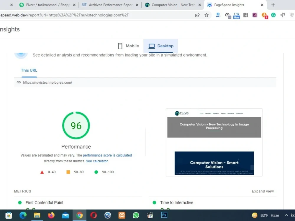
Task: Open Microsoft Store from the taskbar
Action: click(9, 215)
